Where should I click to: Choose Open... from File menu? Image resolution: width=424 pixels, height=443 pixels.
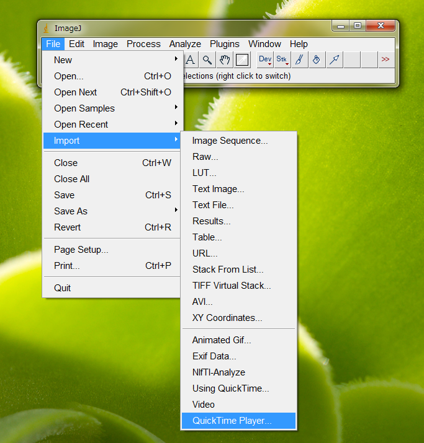112,76
